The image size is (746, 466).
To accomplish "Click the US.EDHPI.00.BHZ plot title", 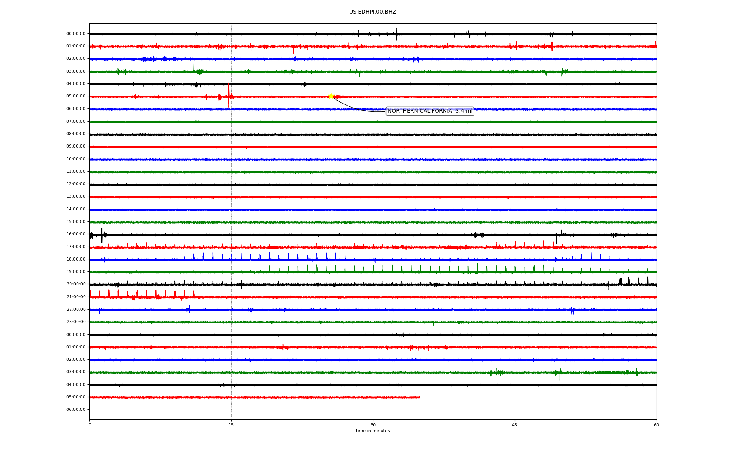I will 372,12.
